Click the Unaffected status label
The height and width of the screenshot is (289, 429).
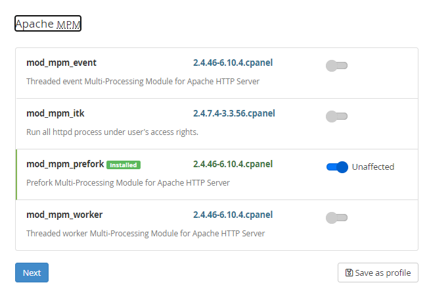tap(373, 167)
